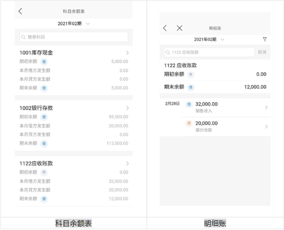Focus the 搜索科目 search field
284x230 pixels.
73,37
